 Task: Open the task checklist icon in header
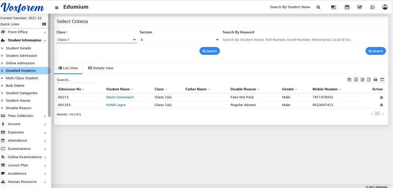coord(360,7)
